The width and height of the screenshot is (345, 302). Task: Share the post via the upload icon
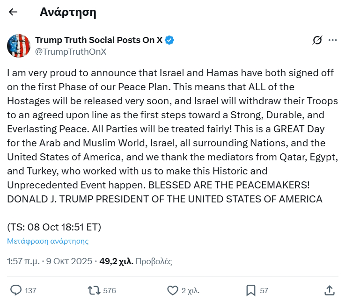[329, 290]
